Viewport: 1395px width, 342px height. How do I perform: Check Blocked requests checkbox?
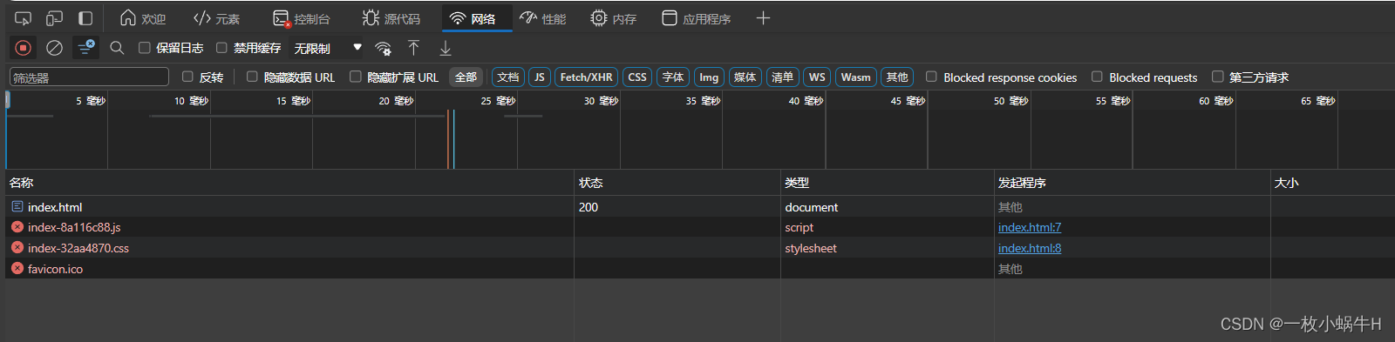click(x=1097, y=77)
